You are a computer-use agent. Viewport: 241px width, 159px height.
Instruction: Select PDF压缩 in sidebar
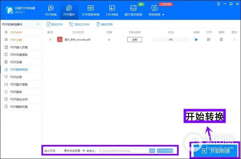pos(21,62)
